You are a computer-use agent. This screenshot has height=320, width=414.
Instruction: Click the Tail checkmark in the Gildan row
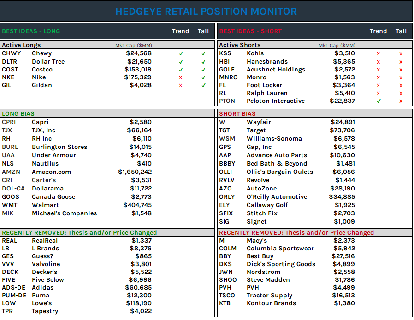pyautogui.click(x=204, y=86)
